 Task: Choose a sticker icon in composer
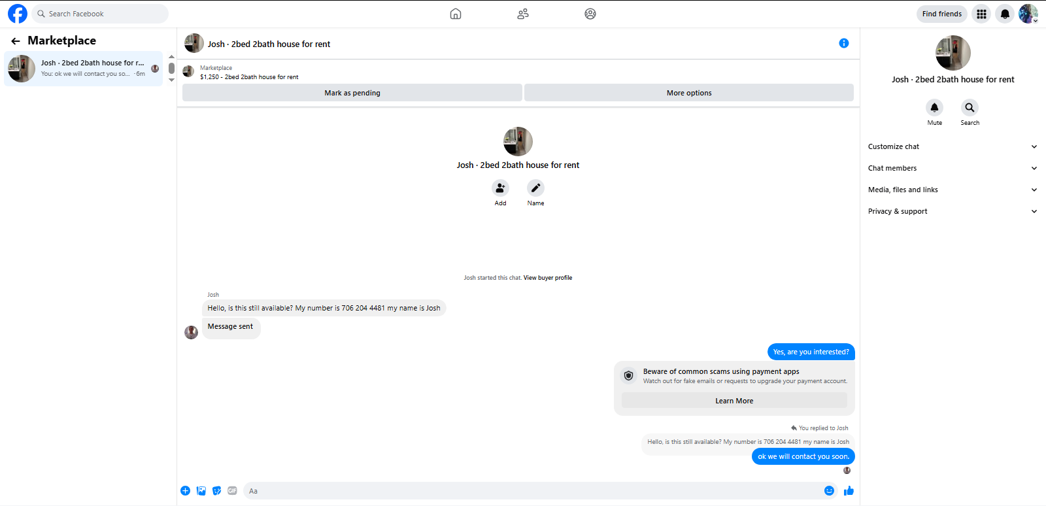click(x=217, y=491)
